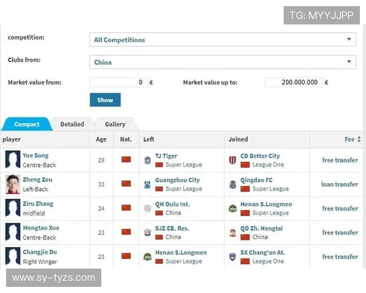Select the Compact tab
Image resolution: width=366 pixels, height=293 pixels.
pyautogui.click(x=26, y=125)
